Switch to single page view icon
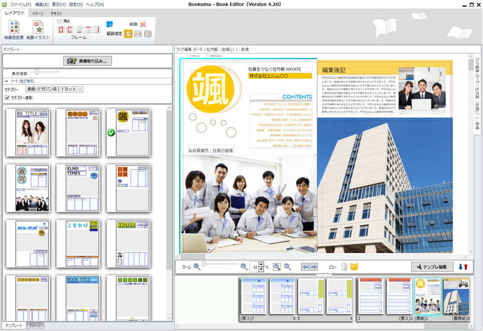This screenshot has height=331, width=483. pyautogui.click(x=344, y=267)
